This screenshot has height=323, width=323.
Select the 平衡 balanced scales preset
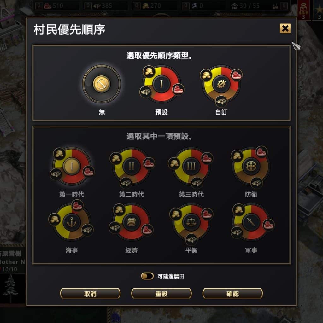191,222
